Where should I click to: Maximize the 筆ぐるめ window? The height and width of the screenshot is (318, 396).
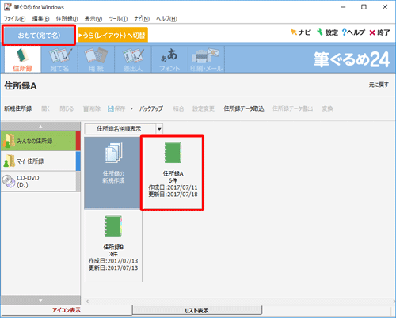(364, 7)
